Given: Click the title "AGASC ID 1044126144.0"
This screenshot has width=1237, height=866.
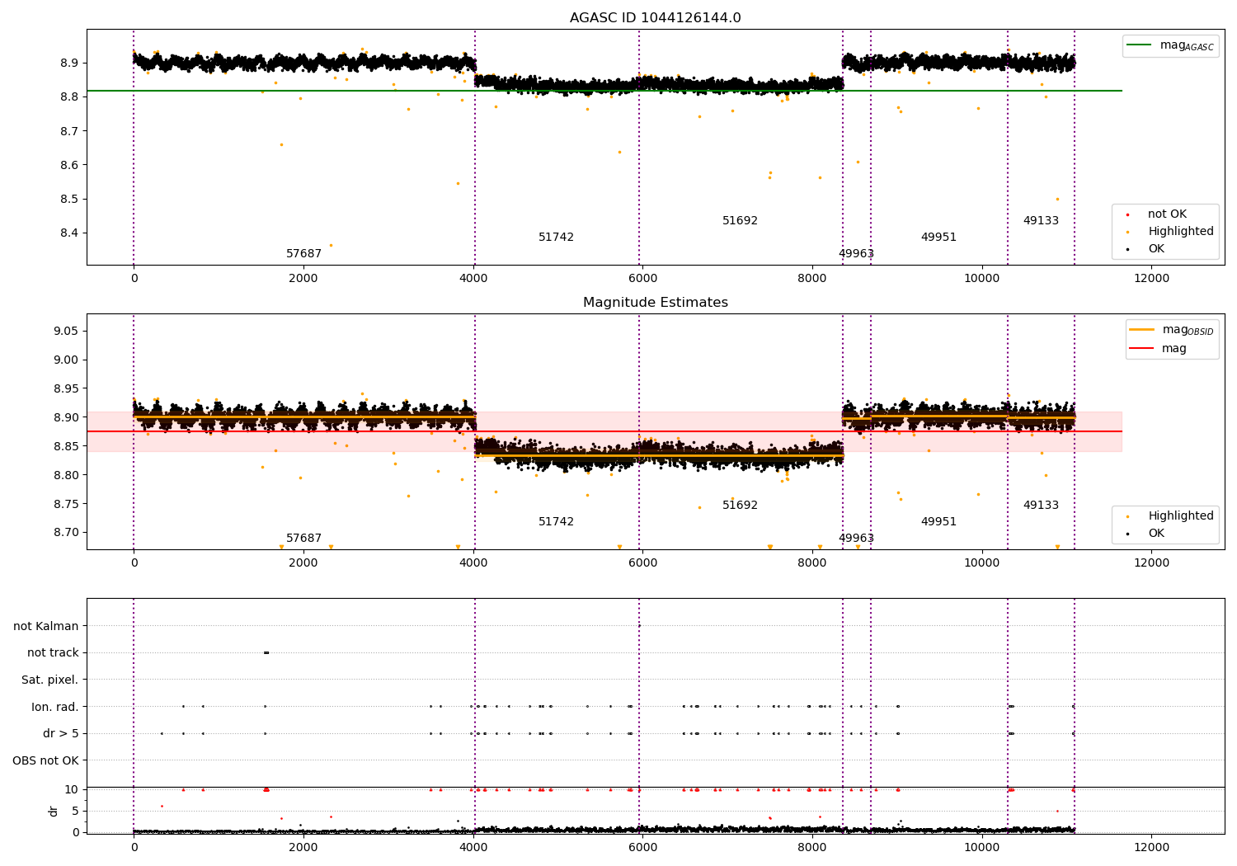Looking at the screenshot, I should 655,18.
